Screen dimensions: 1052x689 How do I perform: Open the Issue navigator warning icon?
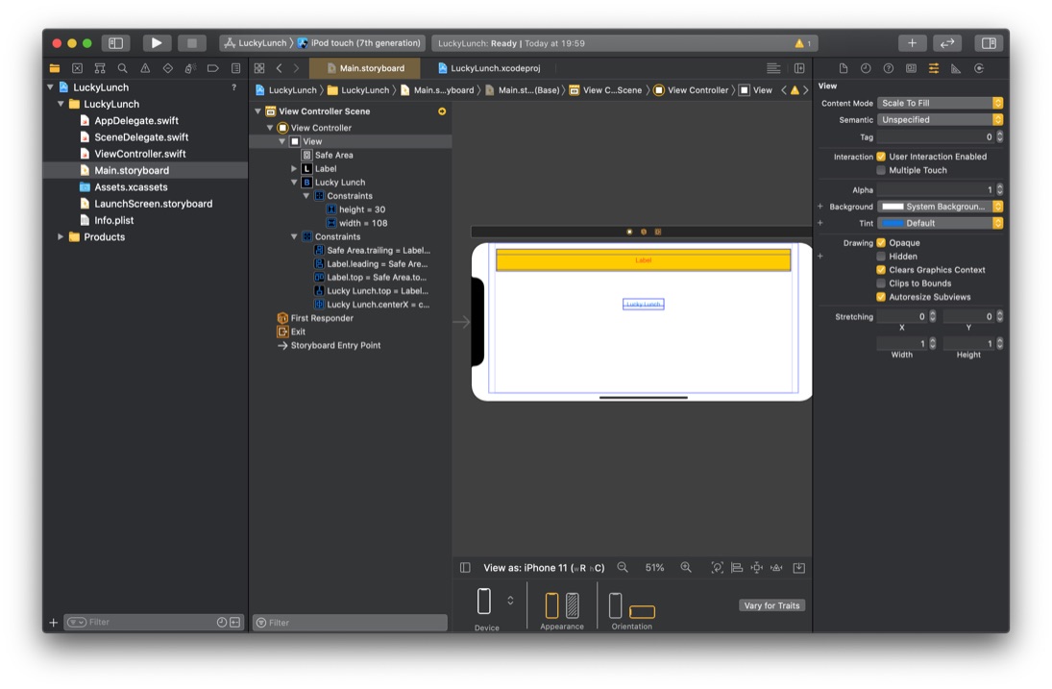coord(145,68)
